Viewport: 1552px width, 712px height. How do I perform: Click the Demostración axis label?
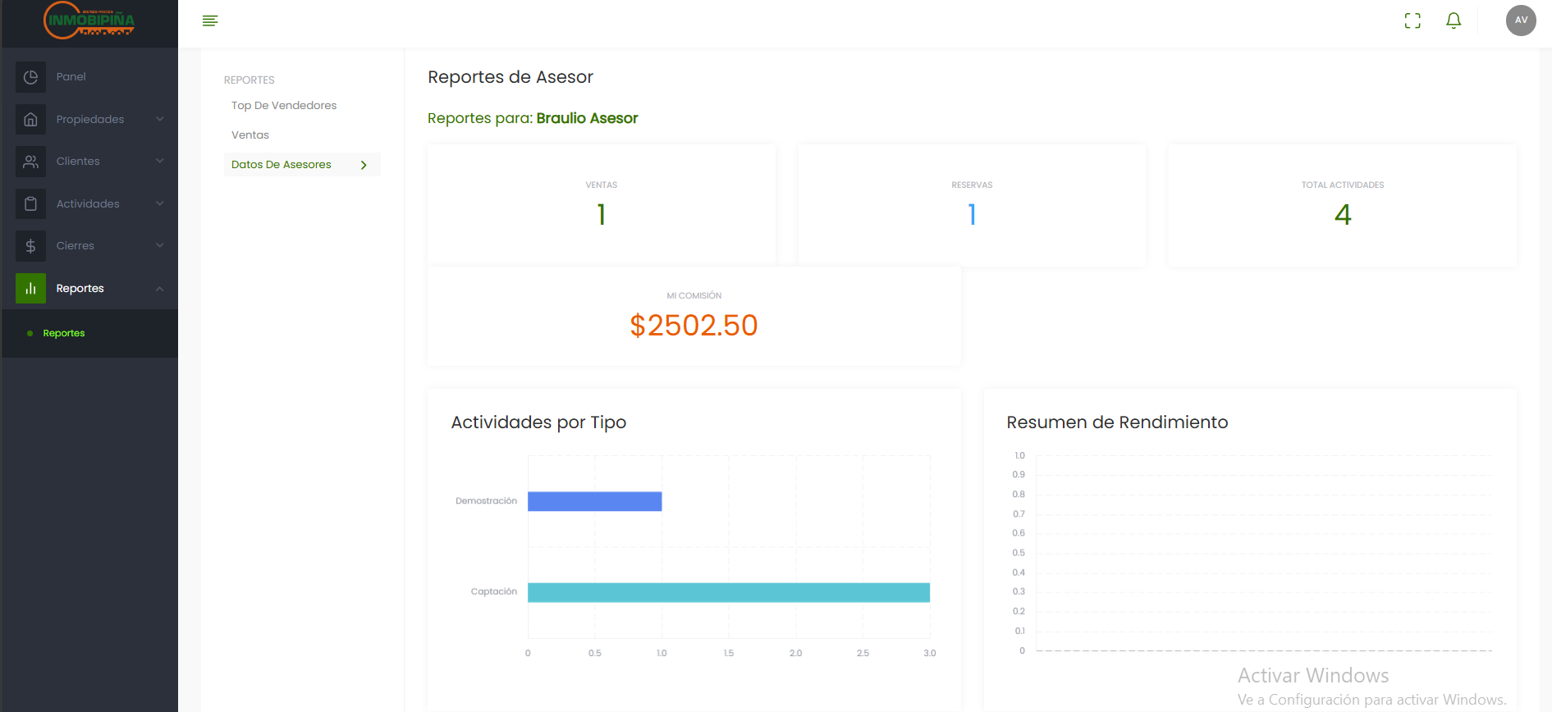[486, 501]
